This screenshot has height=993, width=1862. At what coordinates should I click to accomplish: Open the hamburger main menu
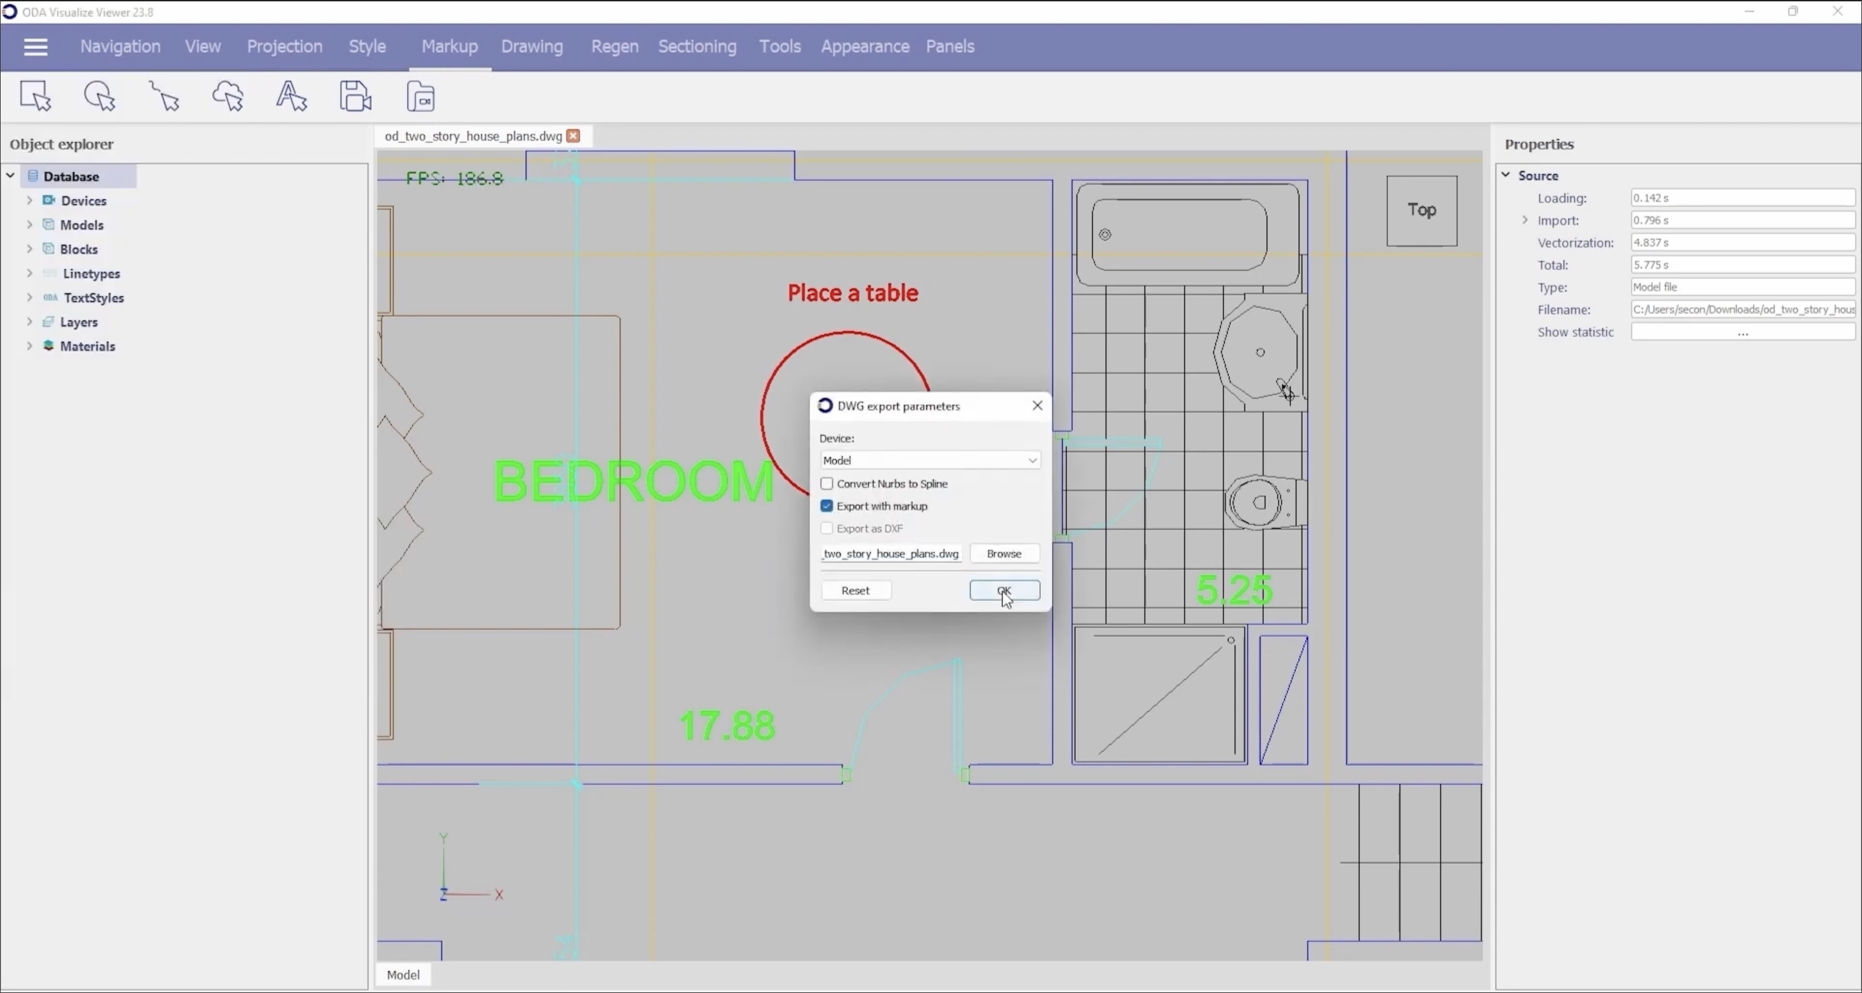coord(36,47)
